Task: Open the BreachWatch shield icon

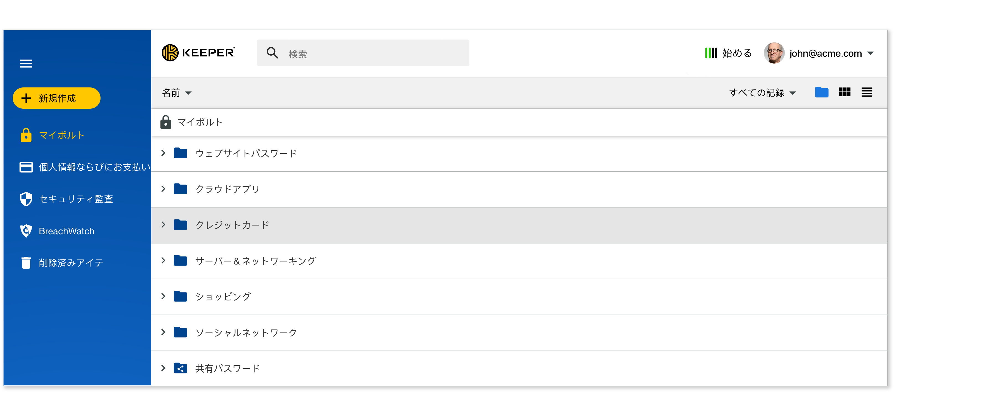Action: (x=26, y=231)
